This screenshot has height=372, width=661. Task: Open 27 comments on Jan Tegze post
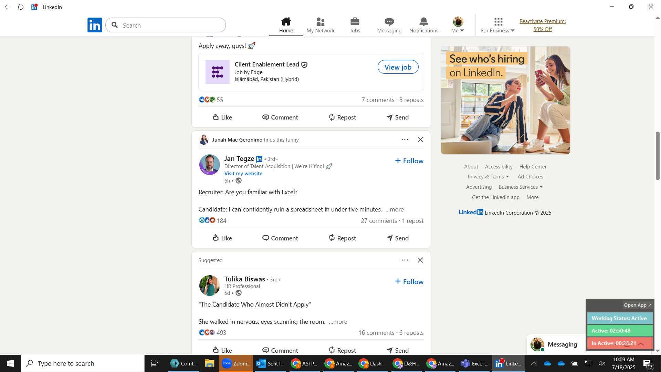coord(379,221)
